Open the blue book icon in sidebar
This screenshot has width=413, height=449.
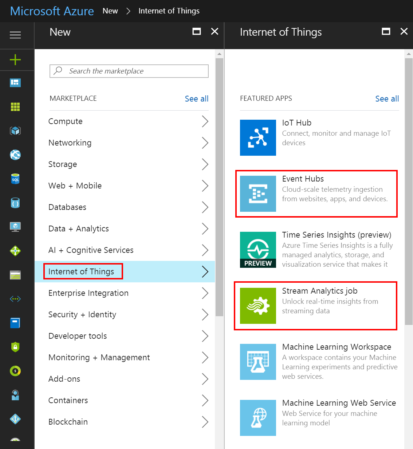pyautogui.click(x=15, y=323)
